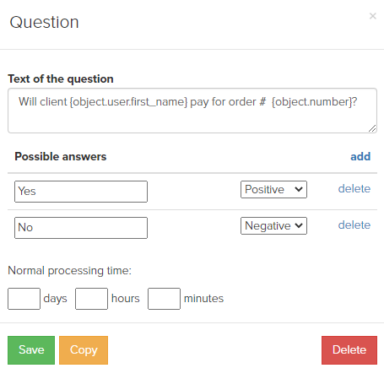The image size is (384, 368).
Task: Click the question text area
Action: pos(192,111)
